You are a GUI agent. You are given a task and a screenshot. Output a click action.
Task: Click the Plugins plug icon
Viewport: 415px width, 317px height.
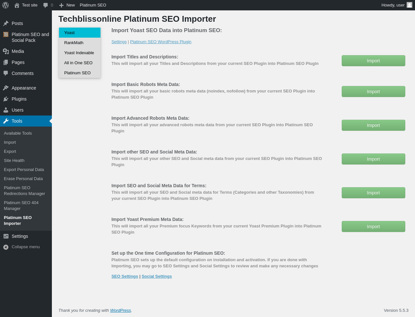(x=6, y=99)
